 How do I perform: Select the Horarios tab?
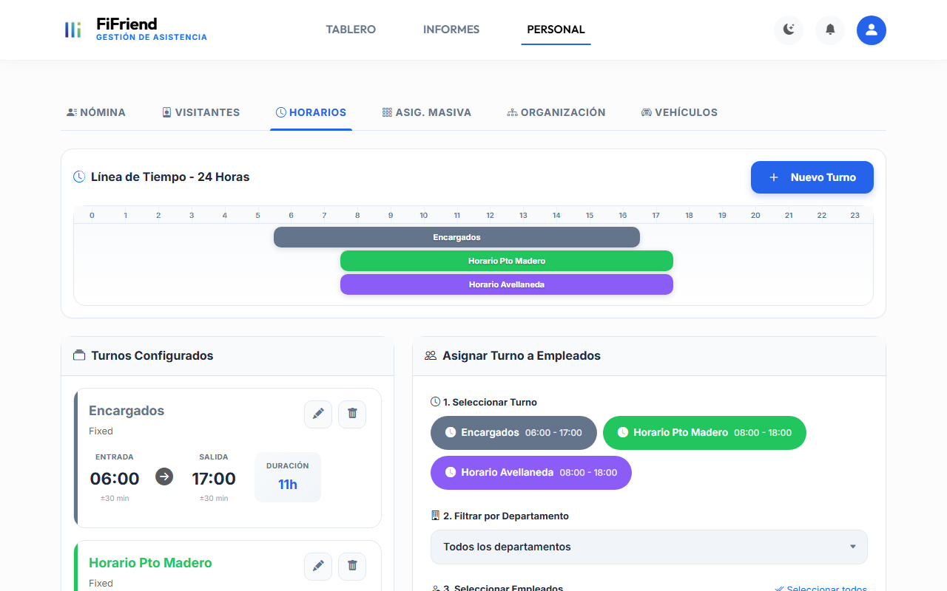(x=311, y=112)
